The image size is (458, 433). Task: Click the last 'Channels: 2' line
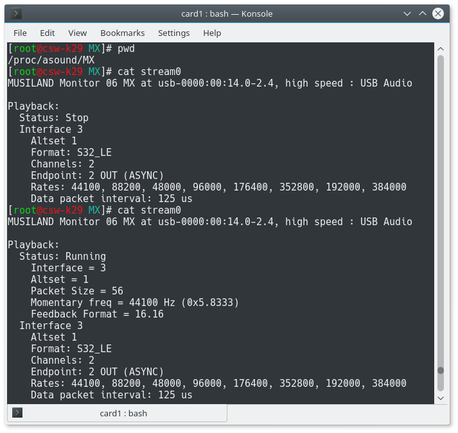coord(62,360)
